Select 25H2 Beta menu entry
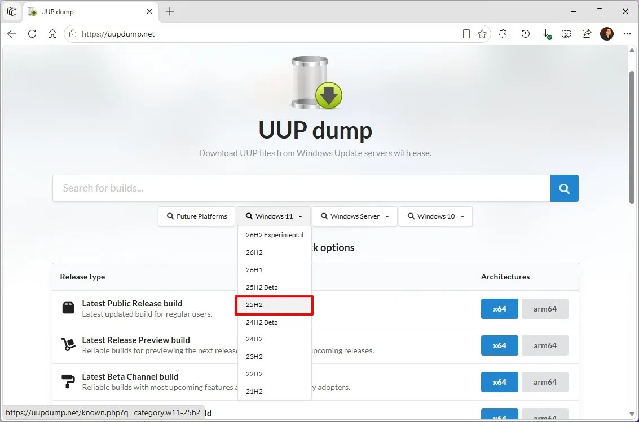 [274, 287]
